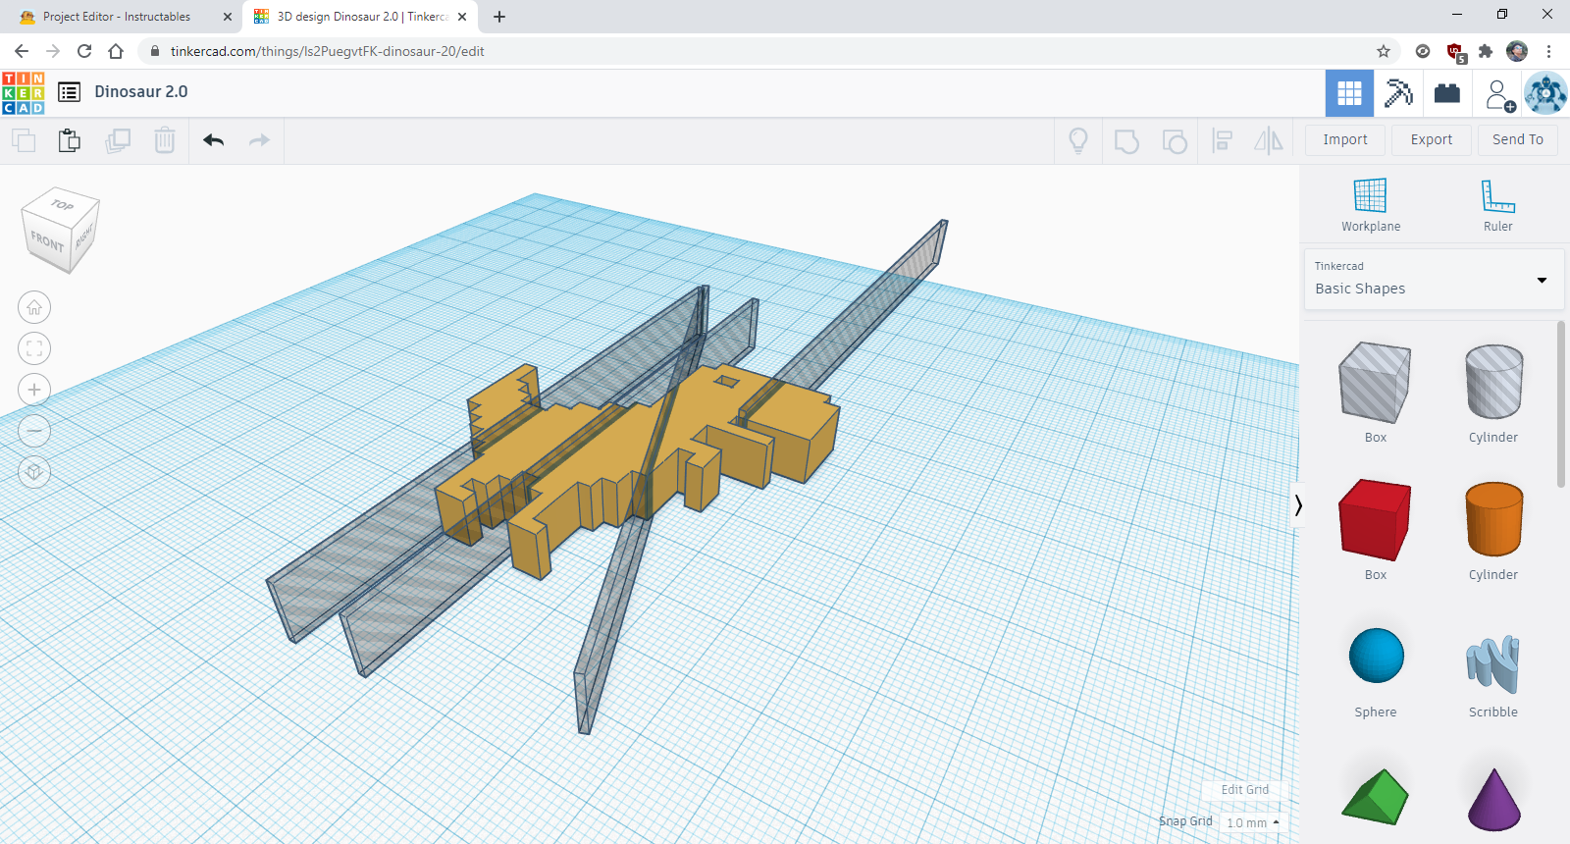Viewport: 1570px width, 844px height.
Task: Click the Duplicate and repeat icon
Action: pos(118,140)
